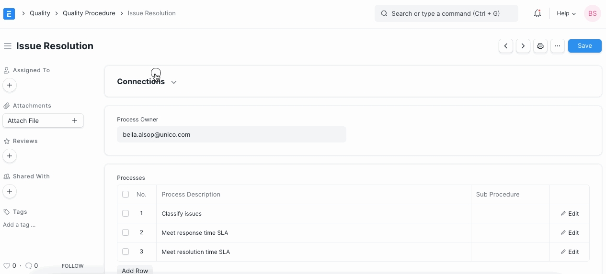
Task: Click the Save button
Action: [x=584, y=46]
